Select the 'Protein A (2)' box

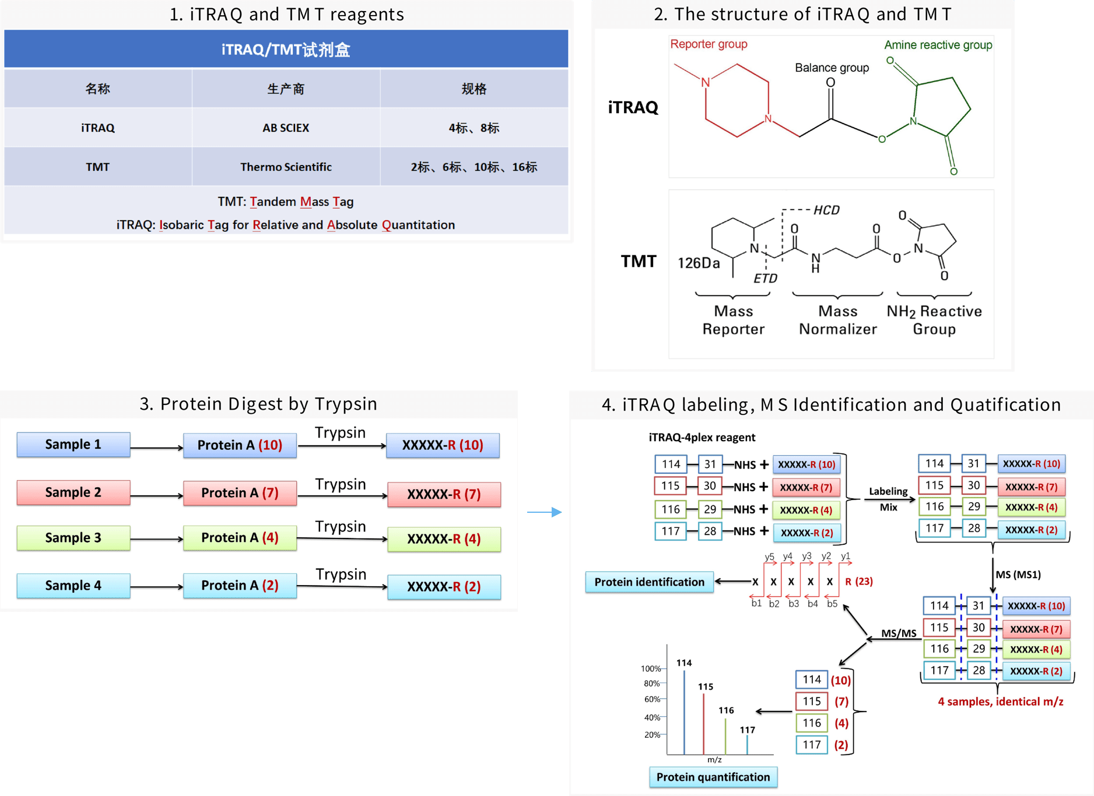click(240, 586)
